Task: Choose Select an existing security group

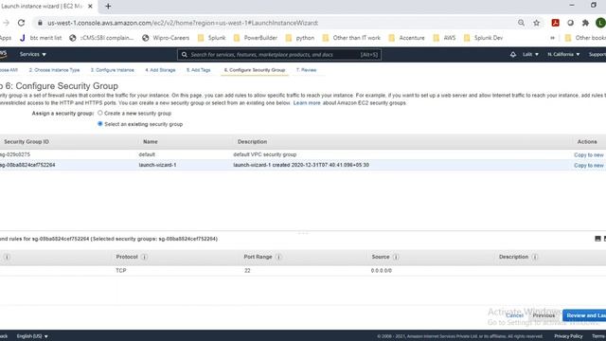Action: [x=100, y=124]
